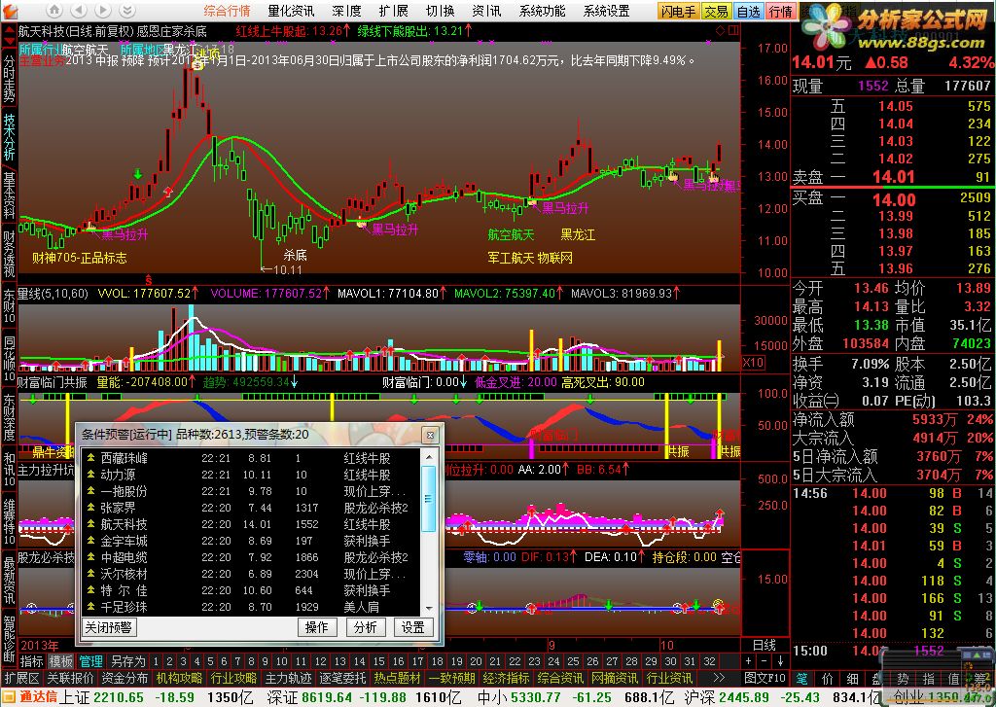Click the 交易 button

[717, 11]
